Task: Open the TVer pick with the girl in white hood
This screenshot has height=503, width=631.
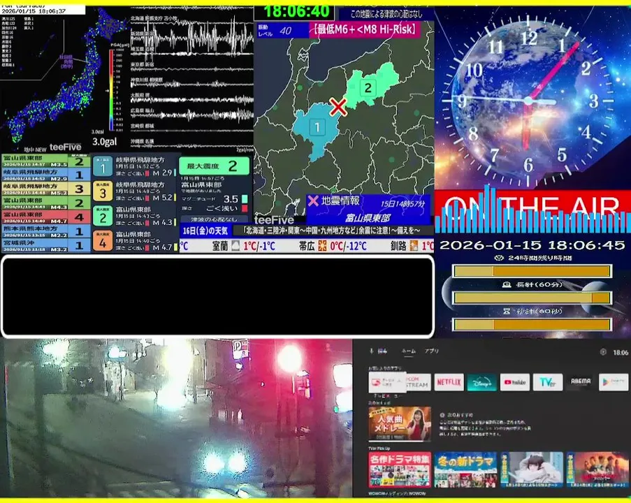Action: pyautogui.click(x=532, y=469)
